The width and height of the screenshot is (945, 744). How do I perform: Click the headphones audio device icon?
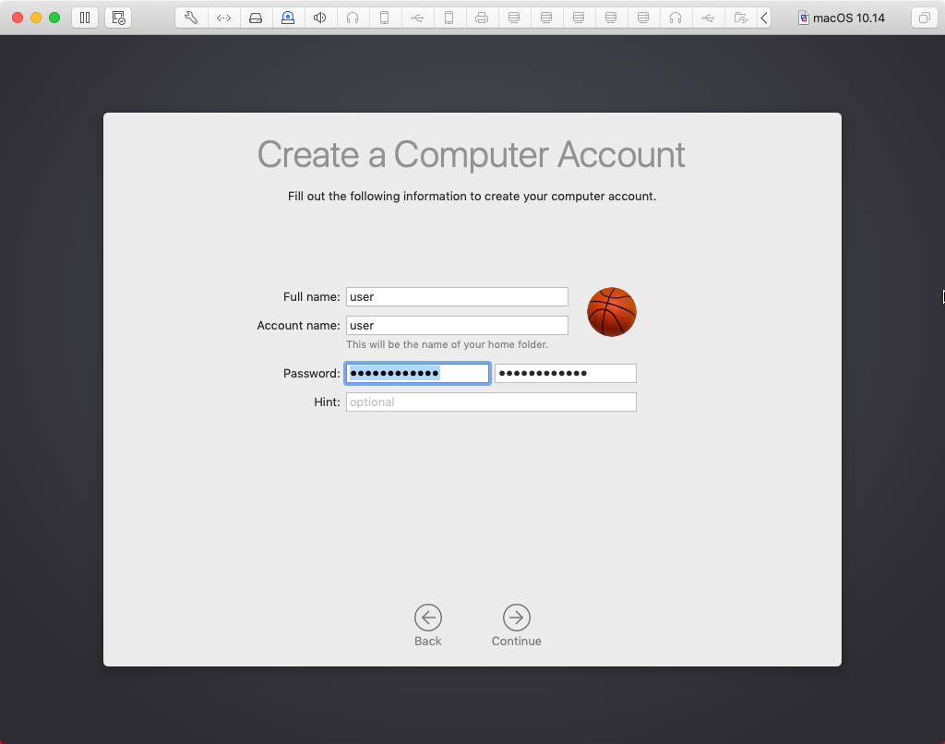[x=353, y=18]
